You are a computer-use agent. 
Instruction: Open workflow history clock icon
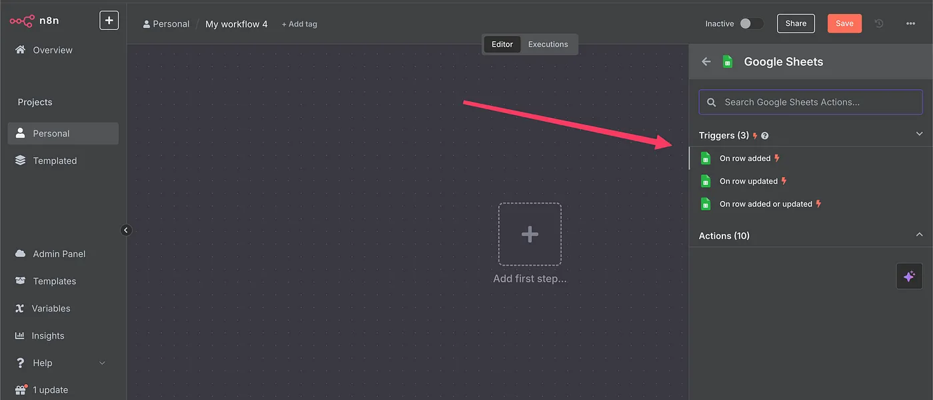879,23
